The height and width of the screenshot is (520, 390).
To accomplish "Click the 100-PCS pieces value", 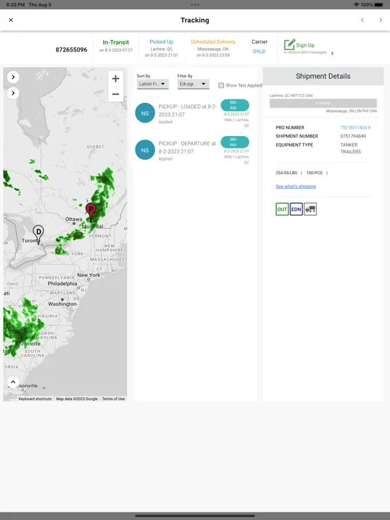I will point(314,173).
